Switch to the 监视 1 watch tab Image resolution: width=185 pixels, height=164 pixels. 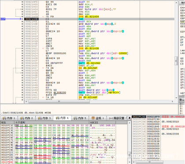click(98, 118)
